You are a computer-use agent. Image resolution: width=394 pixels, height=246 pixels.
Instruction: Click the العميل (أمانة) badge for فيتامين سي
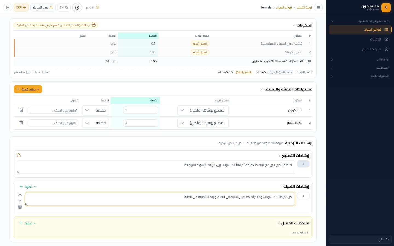200,43
